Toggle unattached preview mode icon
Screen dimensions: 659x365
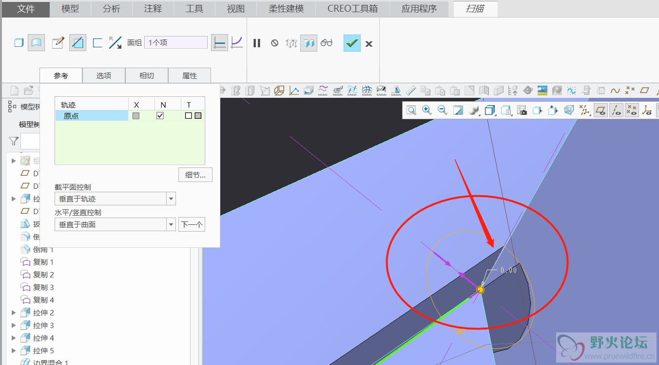(291, 43)
